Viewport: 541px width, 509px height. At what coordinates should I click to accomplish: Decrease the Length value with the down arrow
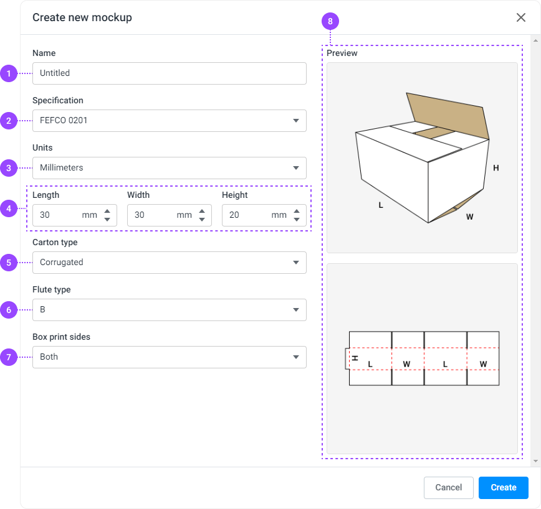click(106, 219)
